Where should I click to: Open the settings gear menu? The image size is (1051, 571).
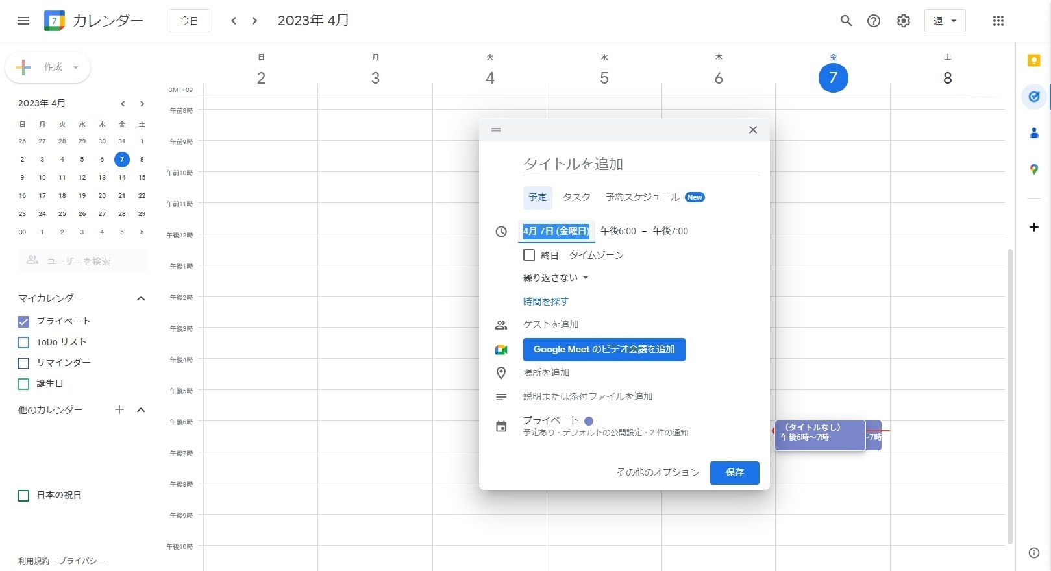(903, 21)
